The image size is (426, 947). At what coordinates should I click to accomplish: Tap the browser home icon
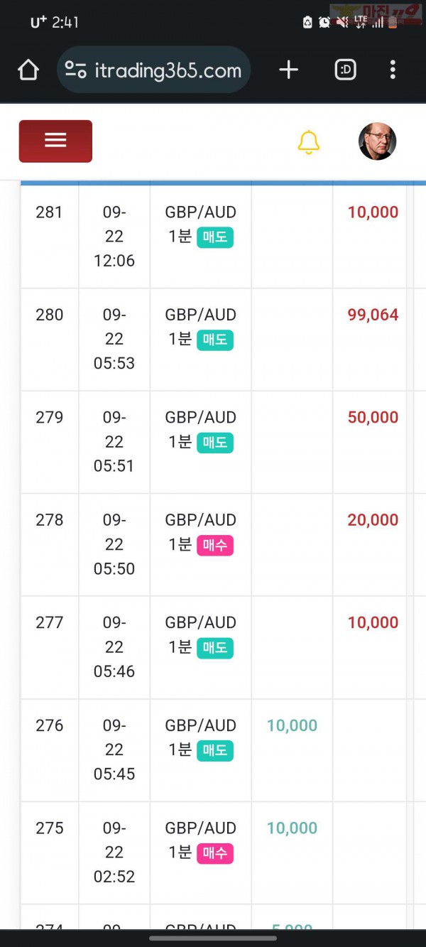(28, 70)
